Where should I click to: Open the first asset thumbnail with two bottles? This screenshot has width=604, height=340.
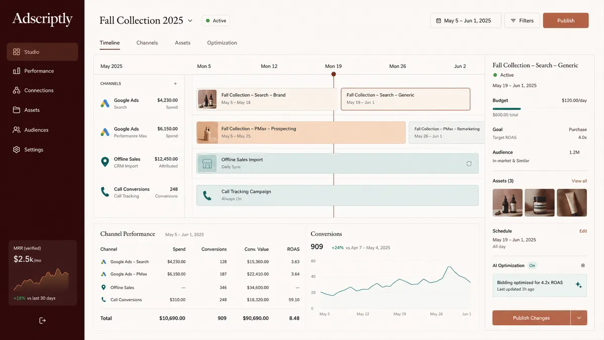coord(507,202)
